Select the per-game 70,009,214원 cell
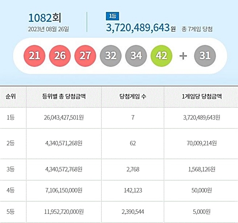 [202, 143]
